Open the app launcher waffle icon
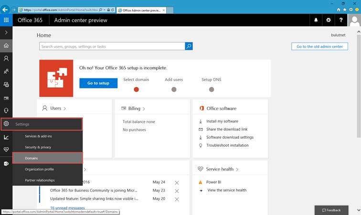This screenshot has width=361, height=215. [x=6, y=20]
